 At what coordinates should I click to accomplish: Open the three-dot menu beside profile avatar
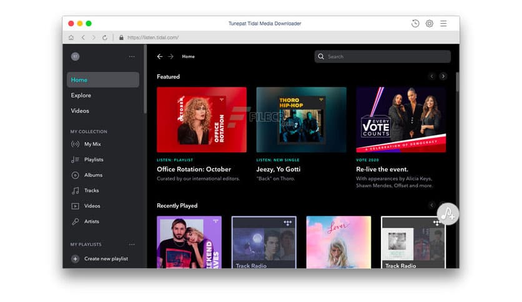pos(132,57)
